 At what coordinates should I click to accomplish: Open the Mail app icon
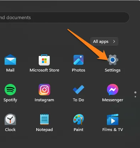[10, 60]
